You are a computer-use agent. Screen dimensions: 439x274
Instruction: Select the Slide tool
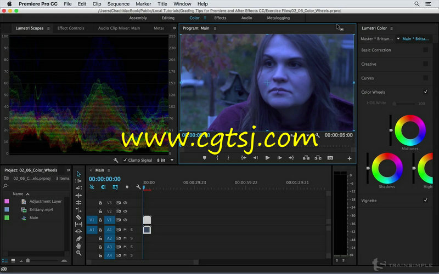pyautogui.click(x=78, y=231)
